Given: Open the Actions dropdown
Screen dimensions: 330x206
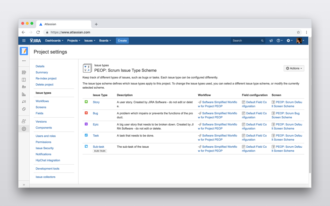Looking at the screenshot, I should [293, 68].
